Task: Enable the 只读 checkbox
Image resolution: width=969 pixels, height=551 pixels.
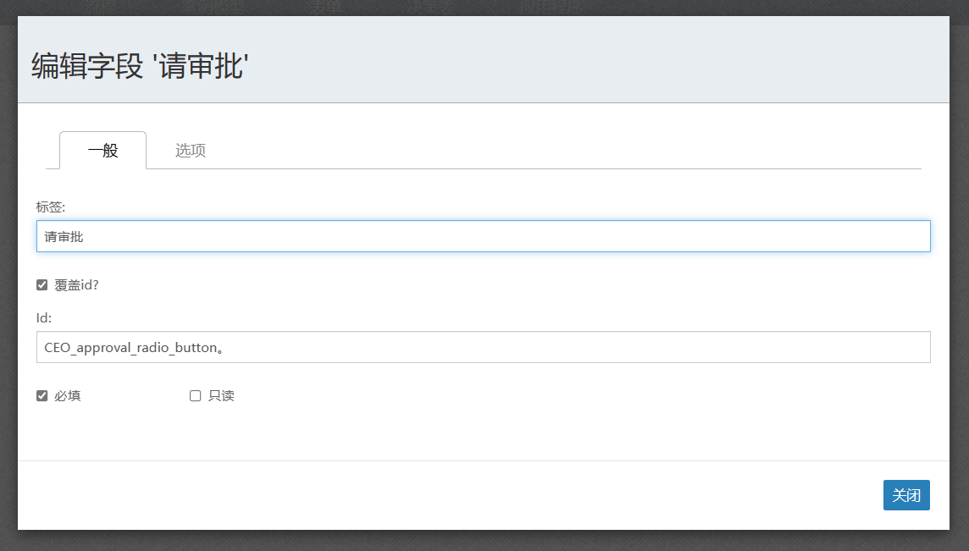Action: tap(196, 395)
